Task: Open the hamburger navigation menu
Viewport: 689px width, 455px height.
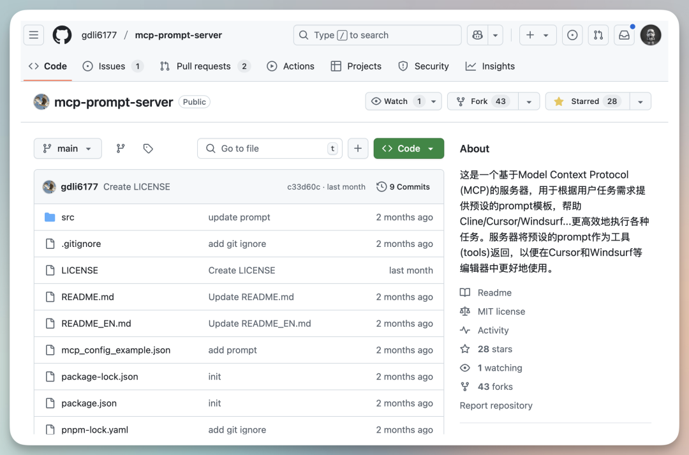Action: (34, 35)
